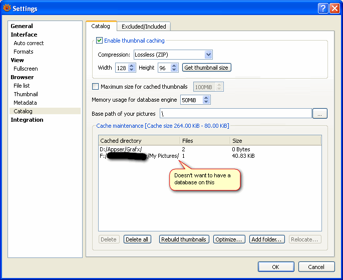The height and width of the screenshot is (280, 343).
Task: Click Add folder... button
Action: tap(267, 239)
